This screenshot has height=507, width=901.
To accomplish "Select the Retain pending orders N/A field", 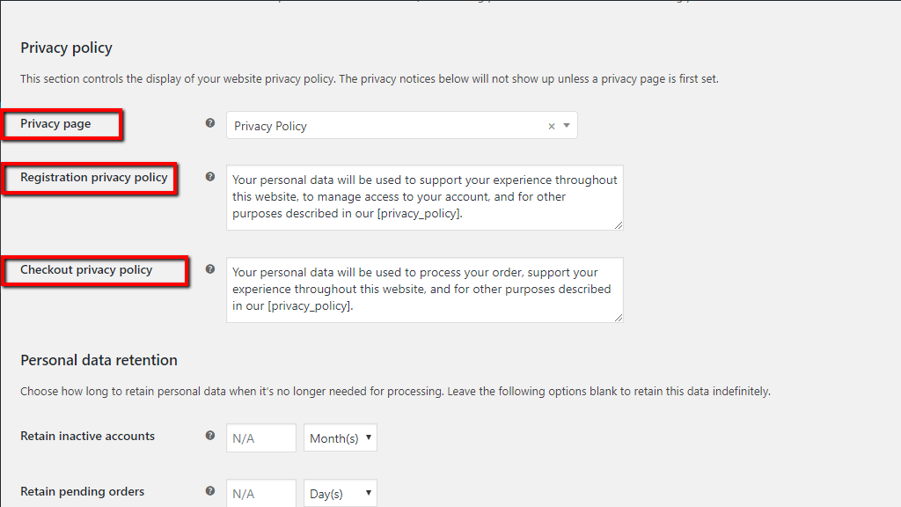I will [260, 493].
